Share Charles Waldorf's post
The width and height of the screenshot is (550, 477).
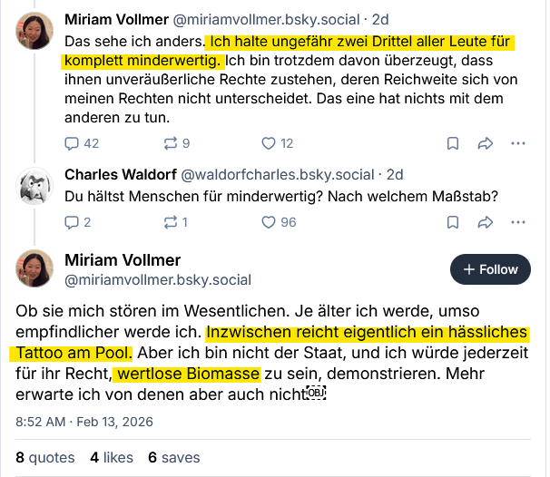[486, 222]
